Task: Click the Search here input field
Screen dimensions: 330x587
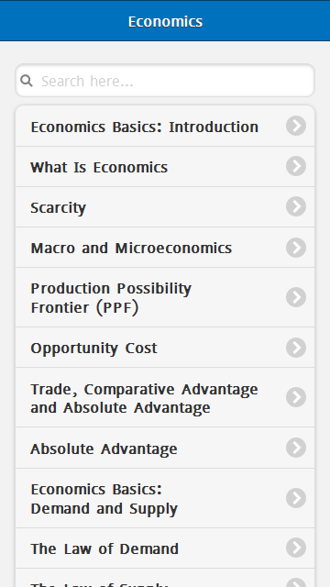Action: pyautogui.click(x=165, y=81)
